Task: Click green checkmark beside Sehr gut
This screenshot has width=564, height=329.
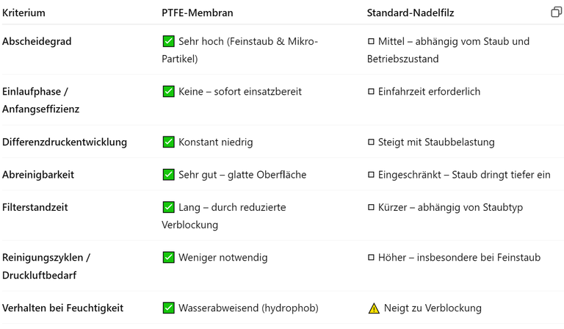Action: click(168, 175)
